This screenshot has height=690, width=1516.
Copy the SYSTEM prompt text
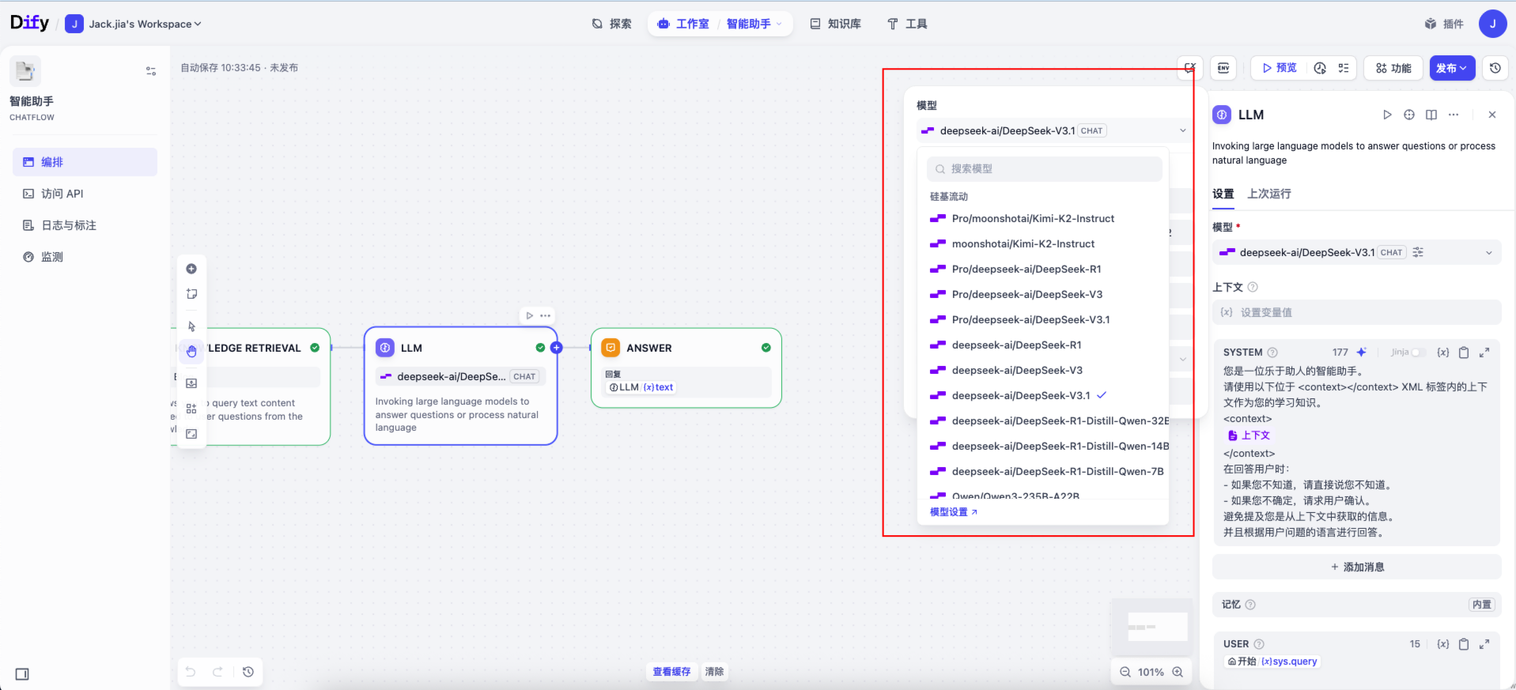(1464, 353)
